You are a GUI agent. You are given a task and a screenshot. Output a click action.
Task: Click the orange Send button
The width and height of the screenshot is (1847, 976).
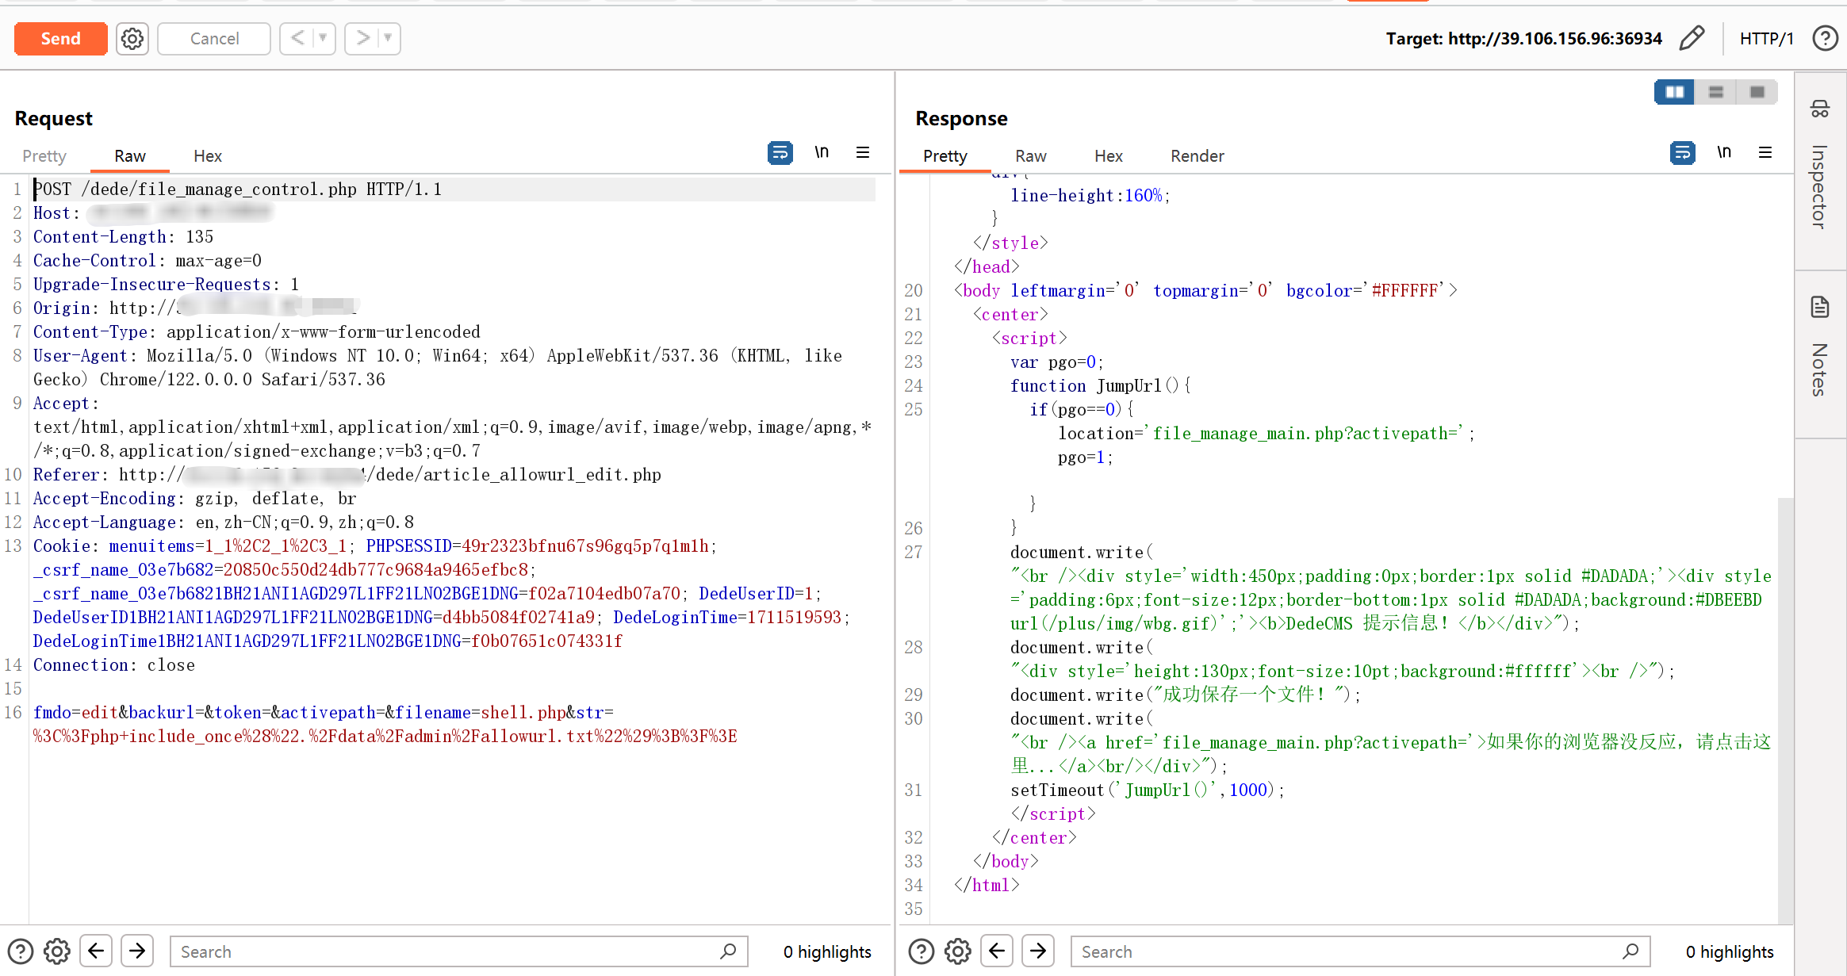click(61, 39)
